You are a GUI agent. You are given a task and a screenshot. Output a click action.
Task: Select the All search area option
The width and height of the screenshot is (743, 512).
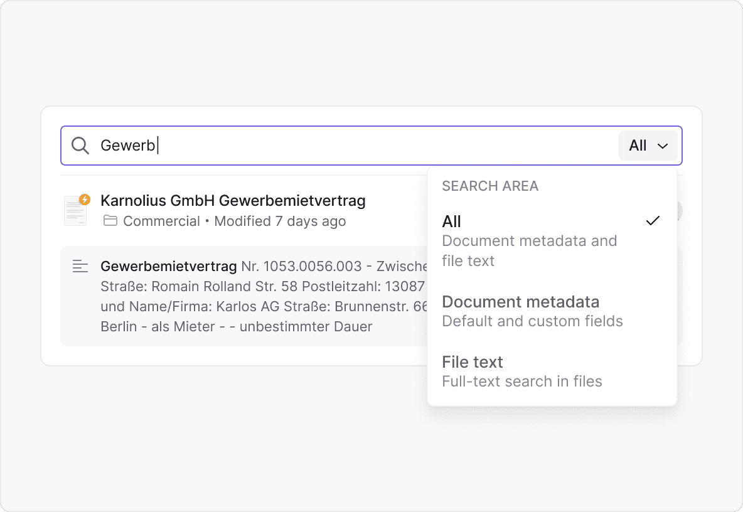(x=529, y=240)
